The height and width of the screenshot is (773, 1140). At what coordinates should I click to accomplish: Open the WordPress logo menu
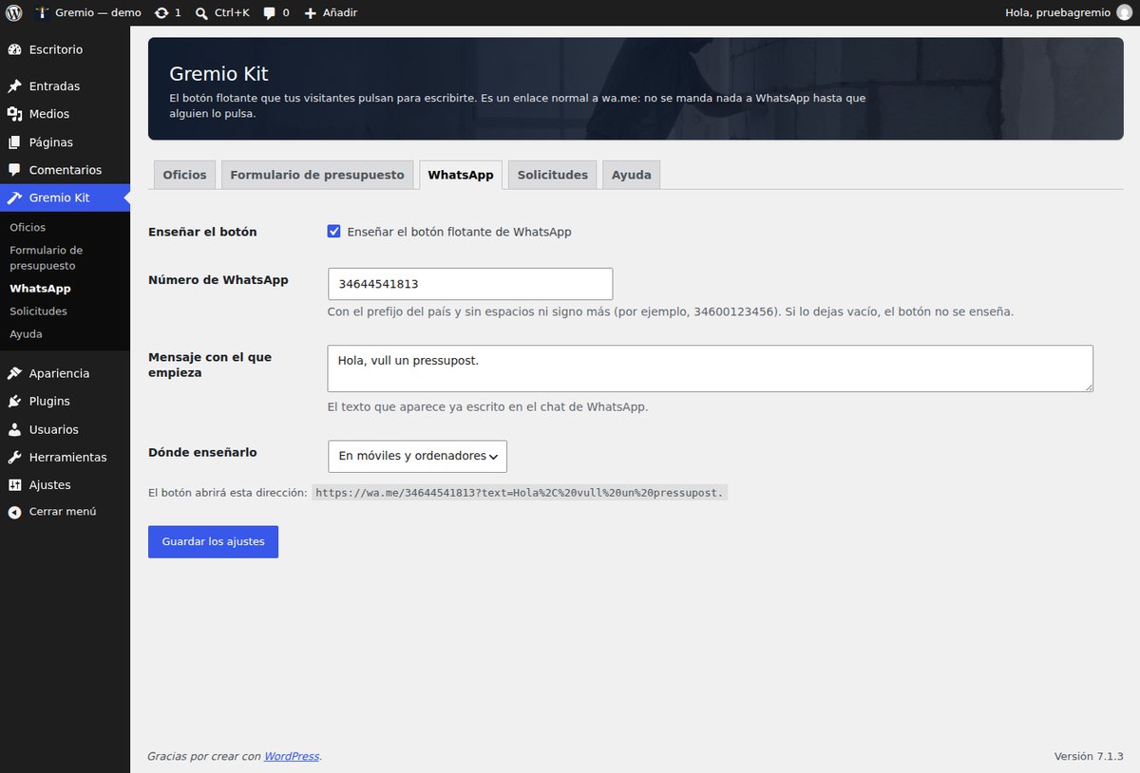pos(14,13)
